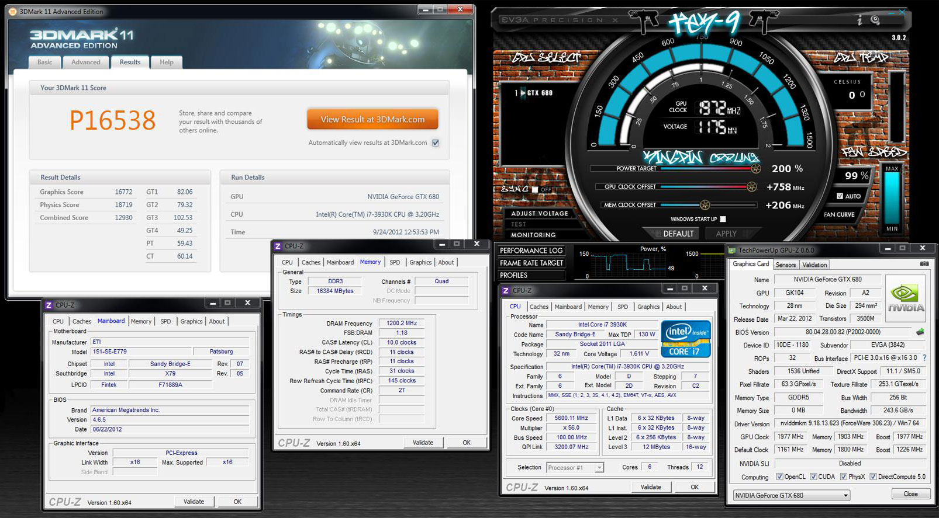Click the GPU CLOCK OFFSET slider knob
This screenshot has height=518, width=939.
[752, 187]
